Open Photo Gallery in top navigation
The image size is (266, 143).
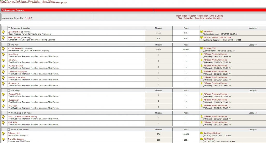(x=34, y=1)
